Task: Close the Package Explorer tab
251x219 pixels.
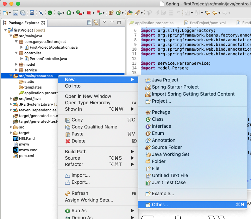Action: [43, 23]
